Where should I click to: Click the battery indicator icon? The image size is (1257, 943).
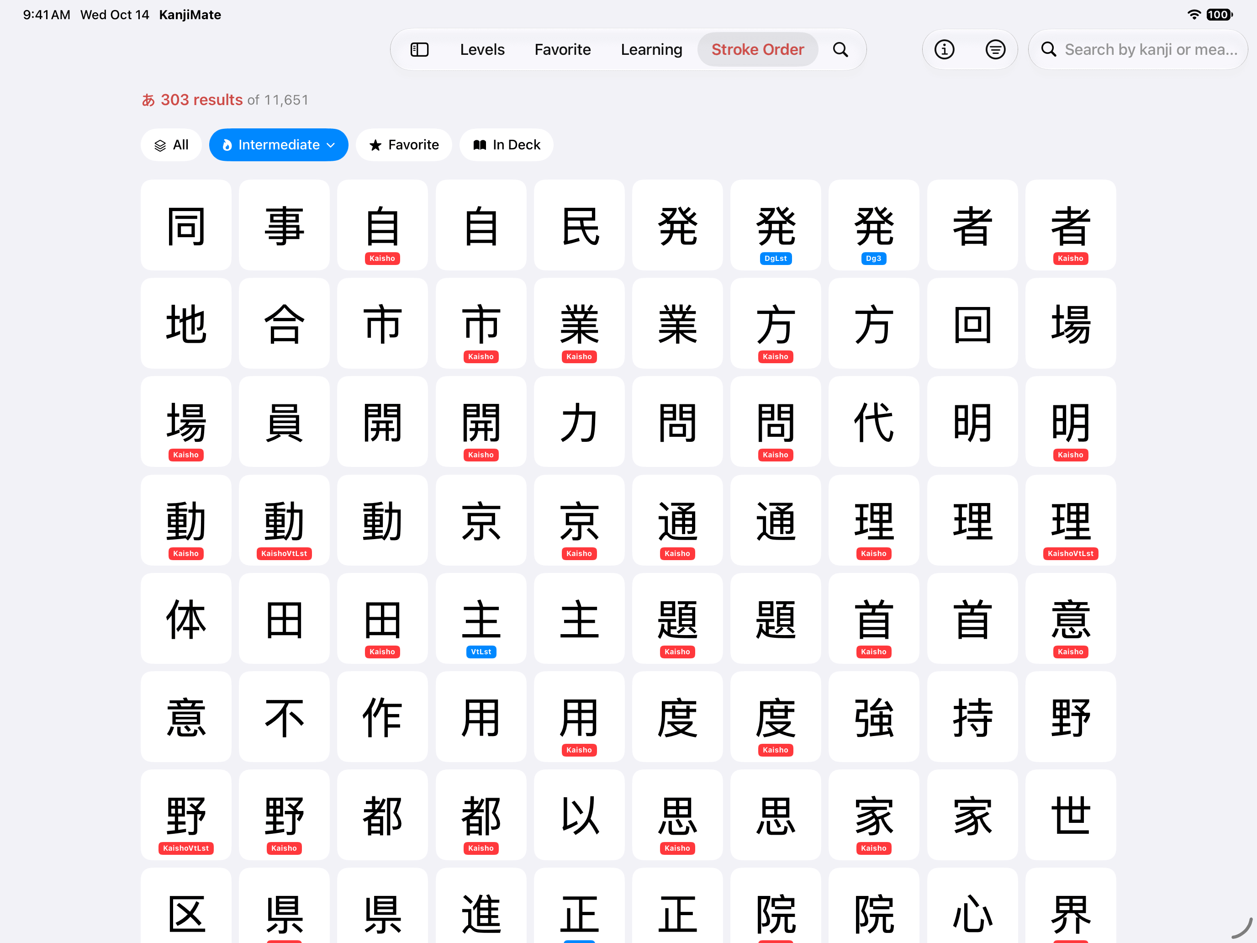(1219, 15)
